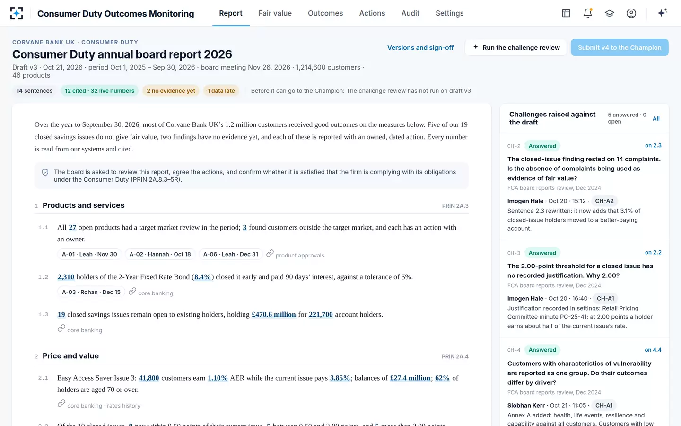The image size is (681, 426).
Task: Open the Settings tab
Action: point(450,13)
